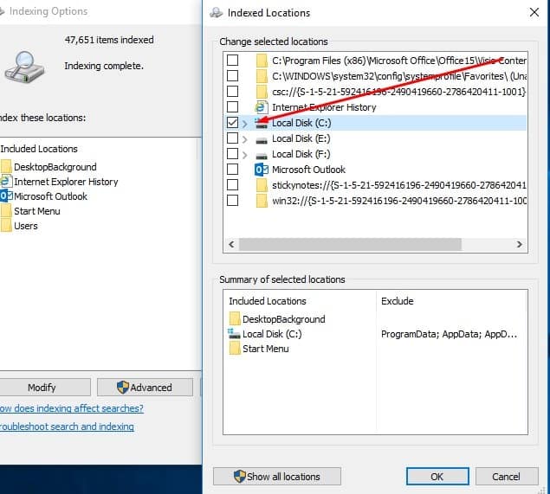Click the Local Disk (C:) drive icon
Image resolution: width=550 pixels, height=494 pixels.
click(262, 124)
